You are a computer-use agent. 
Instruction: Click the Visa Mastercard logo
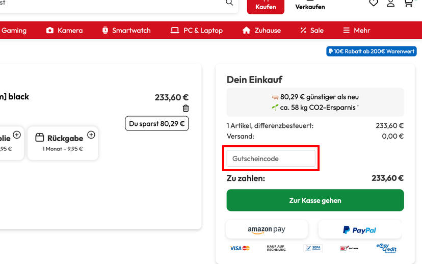pos(240,248)
